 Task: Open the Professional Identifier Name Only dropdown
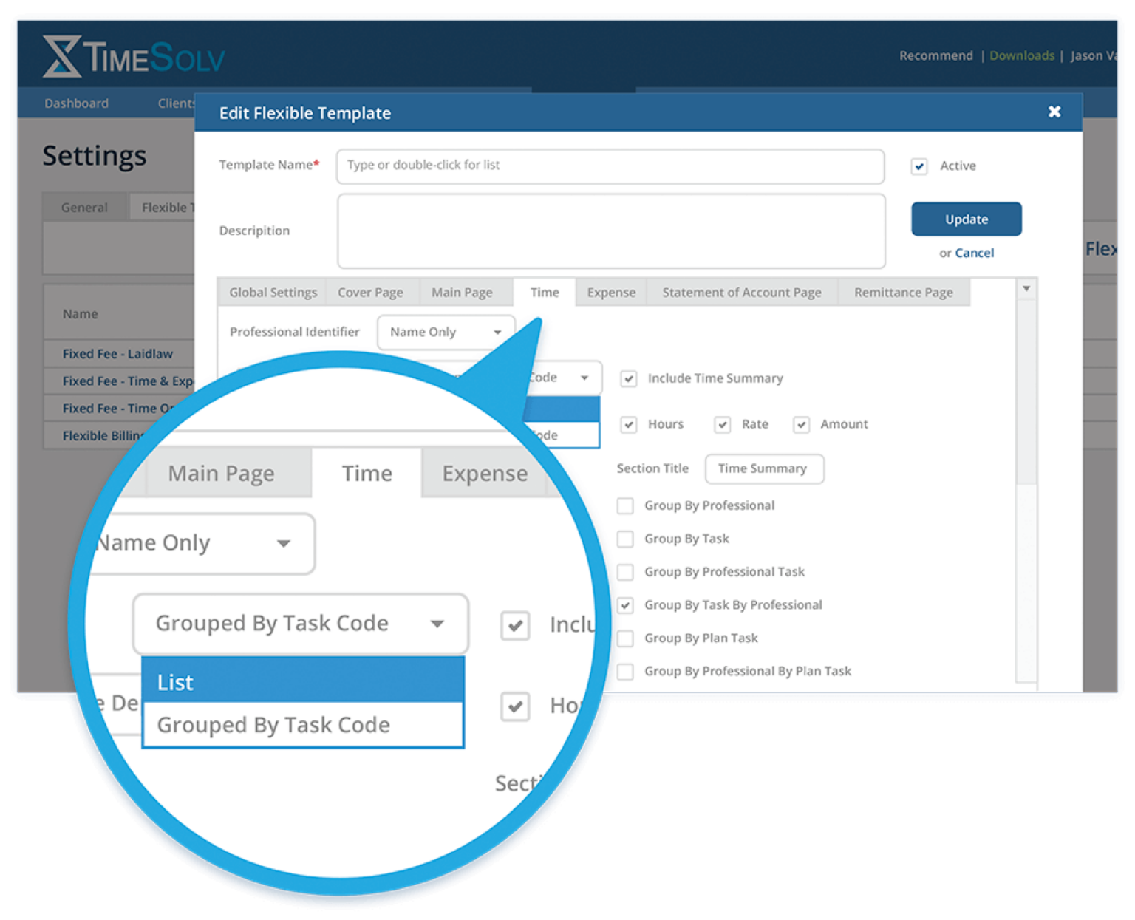tap(446, 333)
